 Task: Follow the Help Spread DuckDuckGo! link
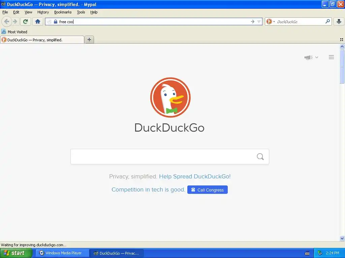click(195, 176)
